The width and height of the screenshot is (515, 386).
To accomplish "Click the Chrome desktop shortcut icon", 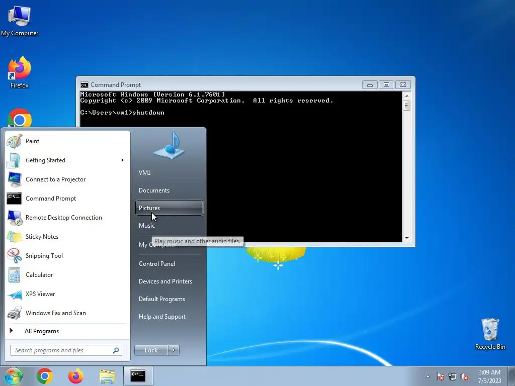I will click(x=20, y=118).
